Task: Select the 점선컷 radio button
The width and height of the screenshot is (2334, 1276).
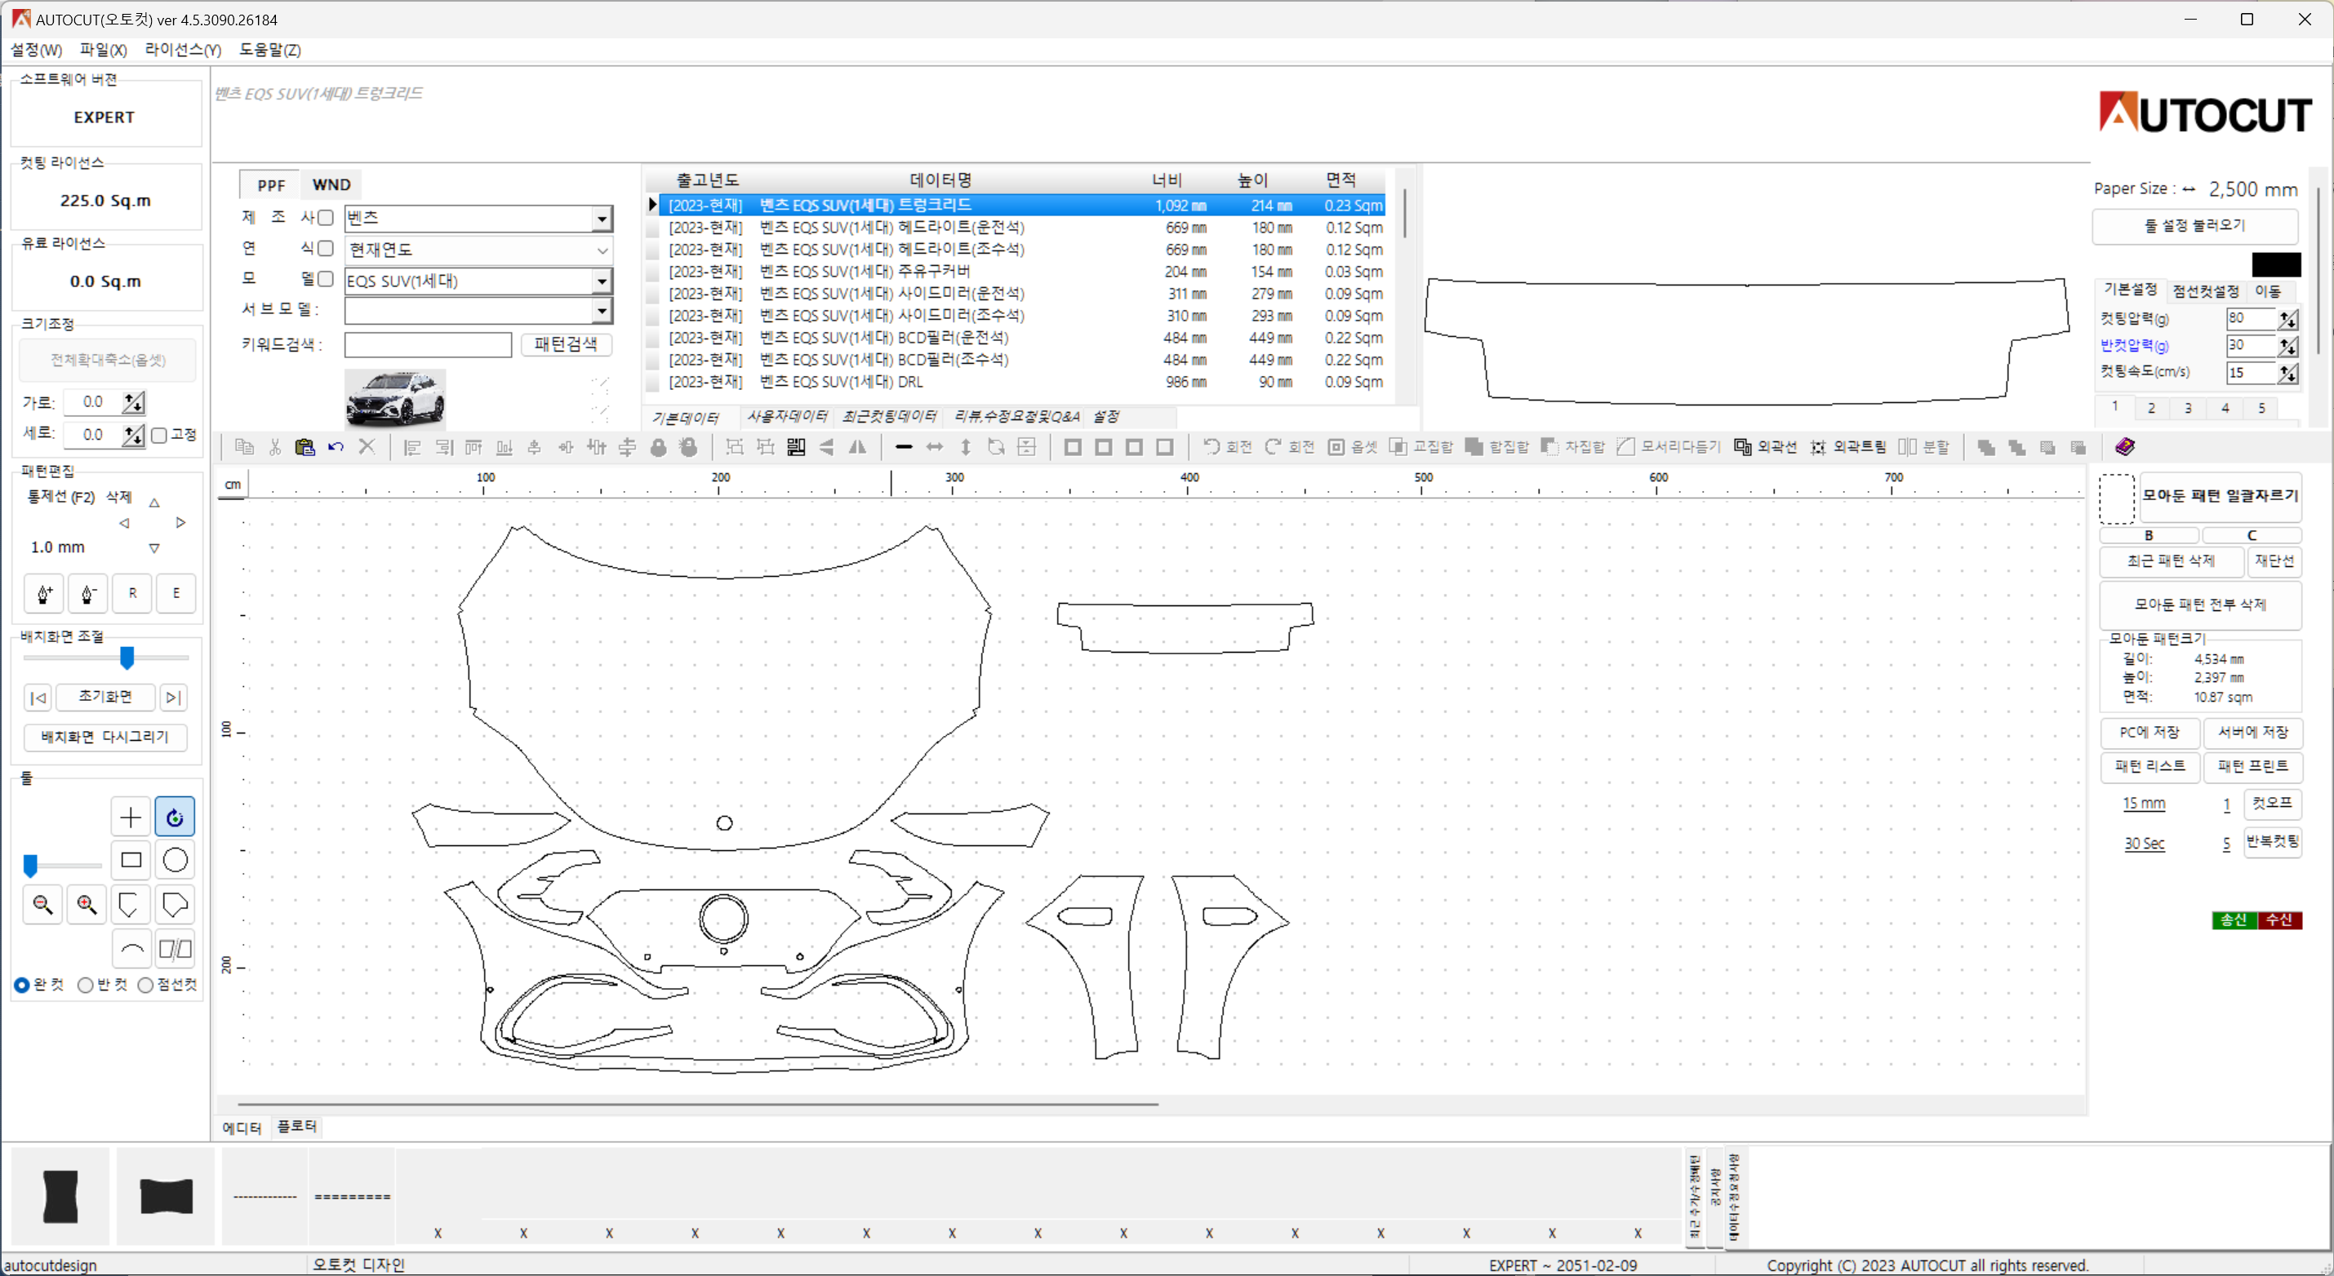Action: click(x=145, y=985)
